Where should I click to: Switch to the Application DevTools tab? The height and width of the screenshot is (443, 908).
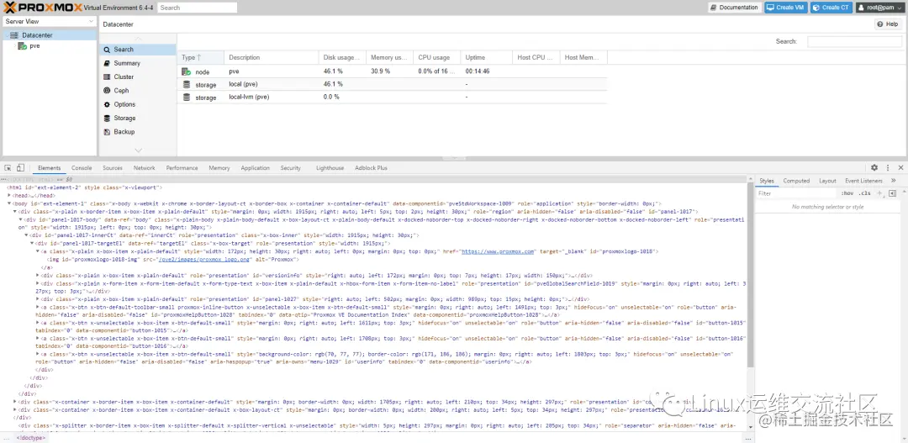pos(256,168)
